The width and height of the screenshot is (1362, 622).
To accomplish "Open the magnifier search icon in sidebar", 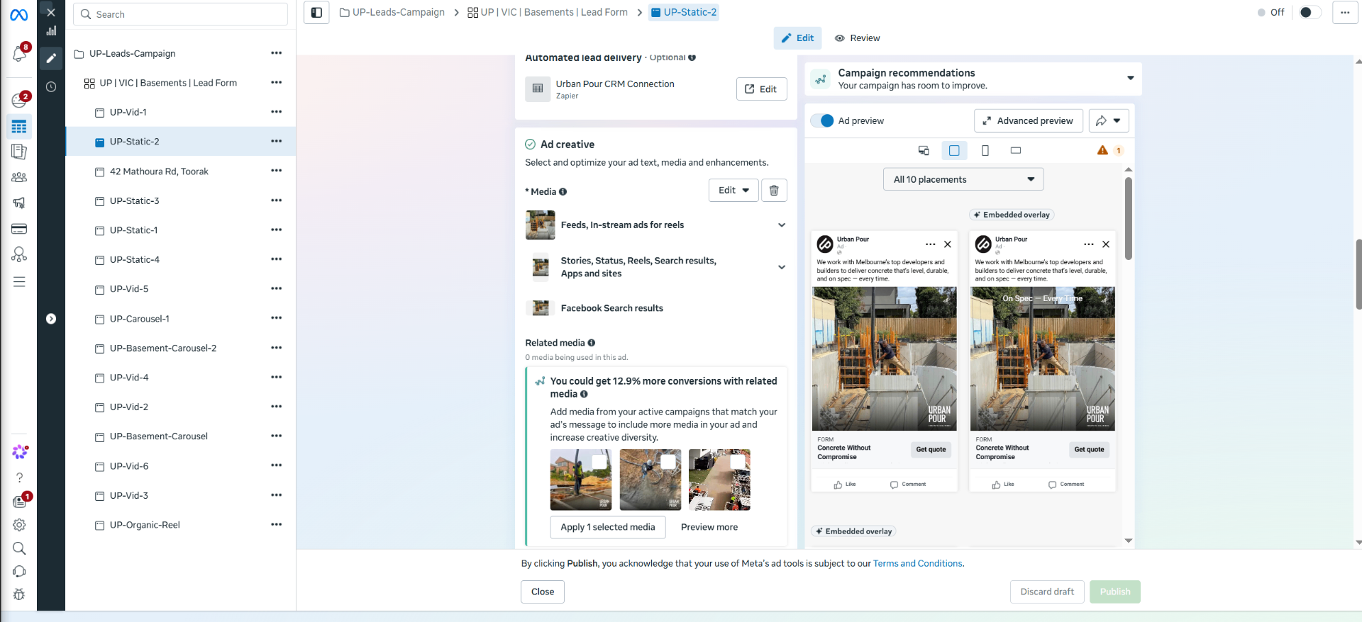I will pos(19,548).
